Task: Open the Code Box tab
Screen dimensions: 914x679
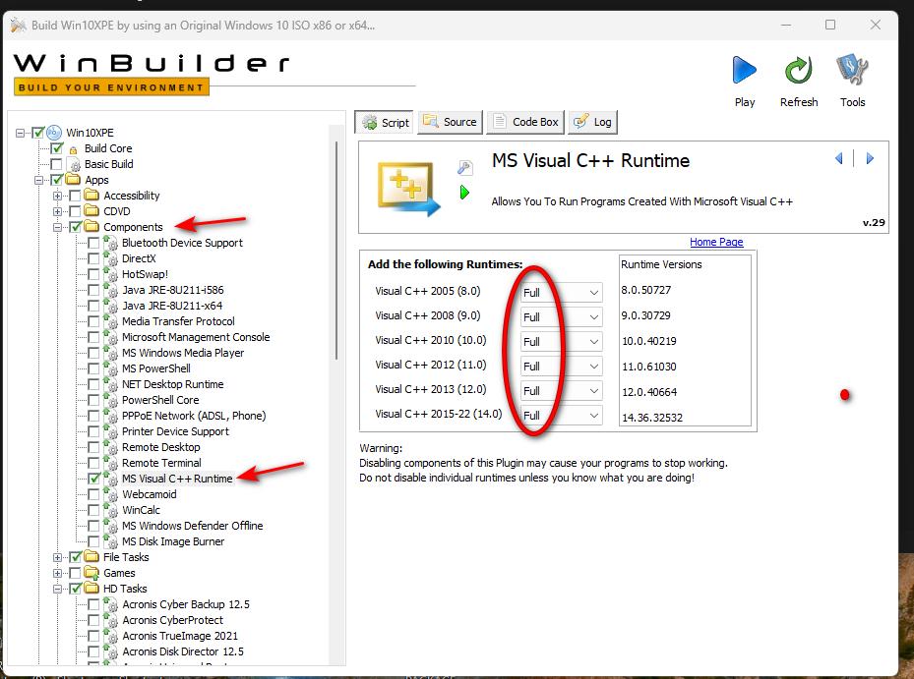Action: (x=525, y=122)
